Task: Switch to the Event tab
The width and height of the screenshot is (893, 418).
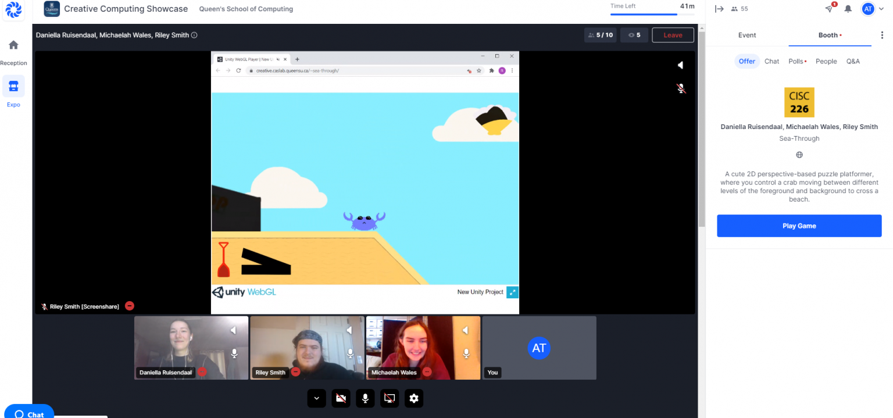Action: (747, 35)
